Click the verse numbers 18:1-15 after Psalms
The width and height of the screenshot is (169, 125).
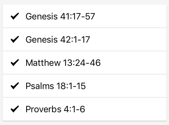coord(71,86)
